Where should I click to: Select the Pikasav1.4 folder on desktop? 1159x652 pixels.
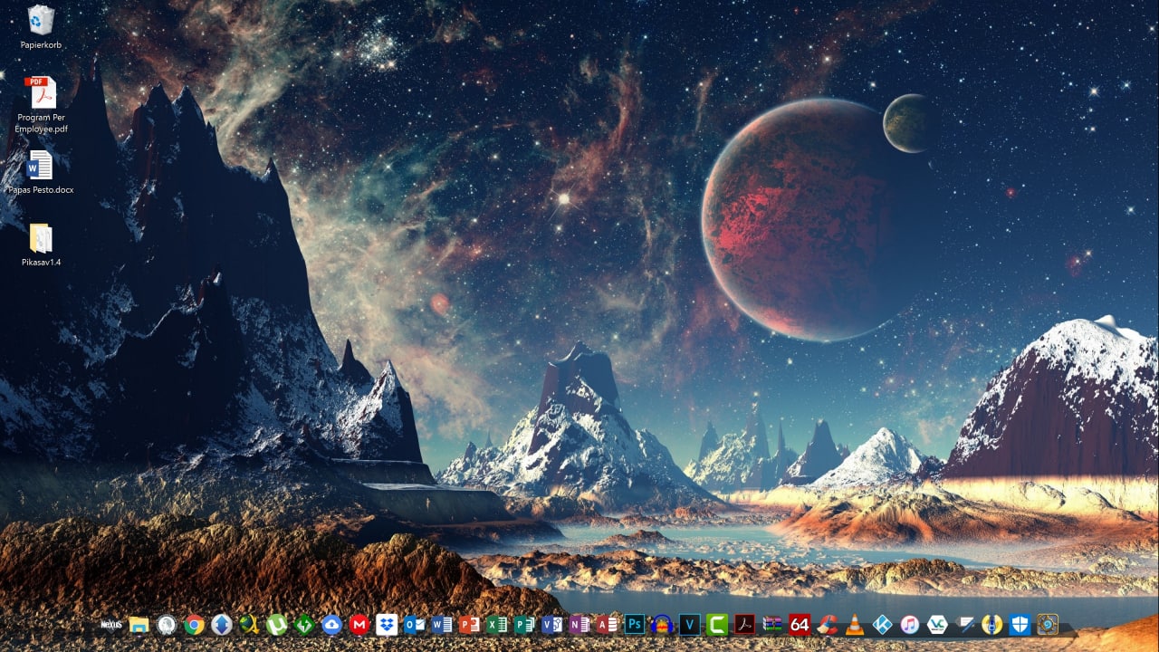[x=41, y=238]
